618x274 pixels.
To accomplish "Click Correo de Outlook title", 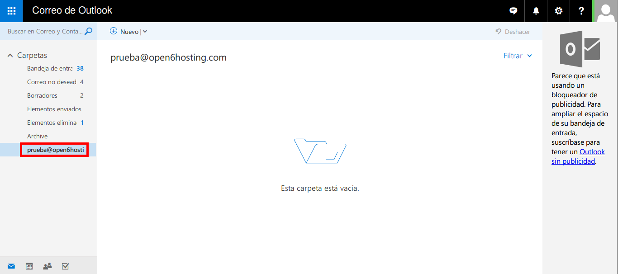I will (72, 10).
